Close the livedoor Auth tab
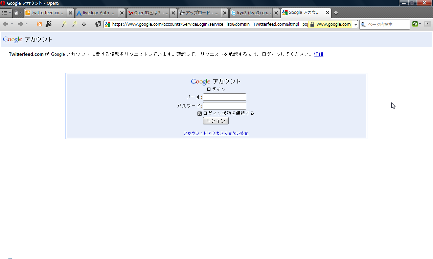The width and height of the screenshot is (433, 259). pos(122,13)
